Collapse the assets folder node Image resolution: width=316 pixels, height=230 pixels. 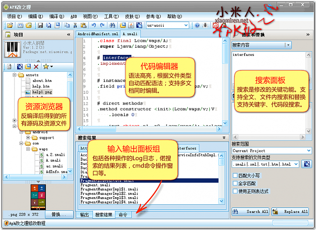click(14, 75)
